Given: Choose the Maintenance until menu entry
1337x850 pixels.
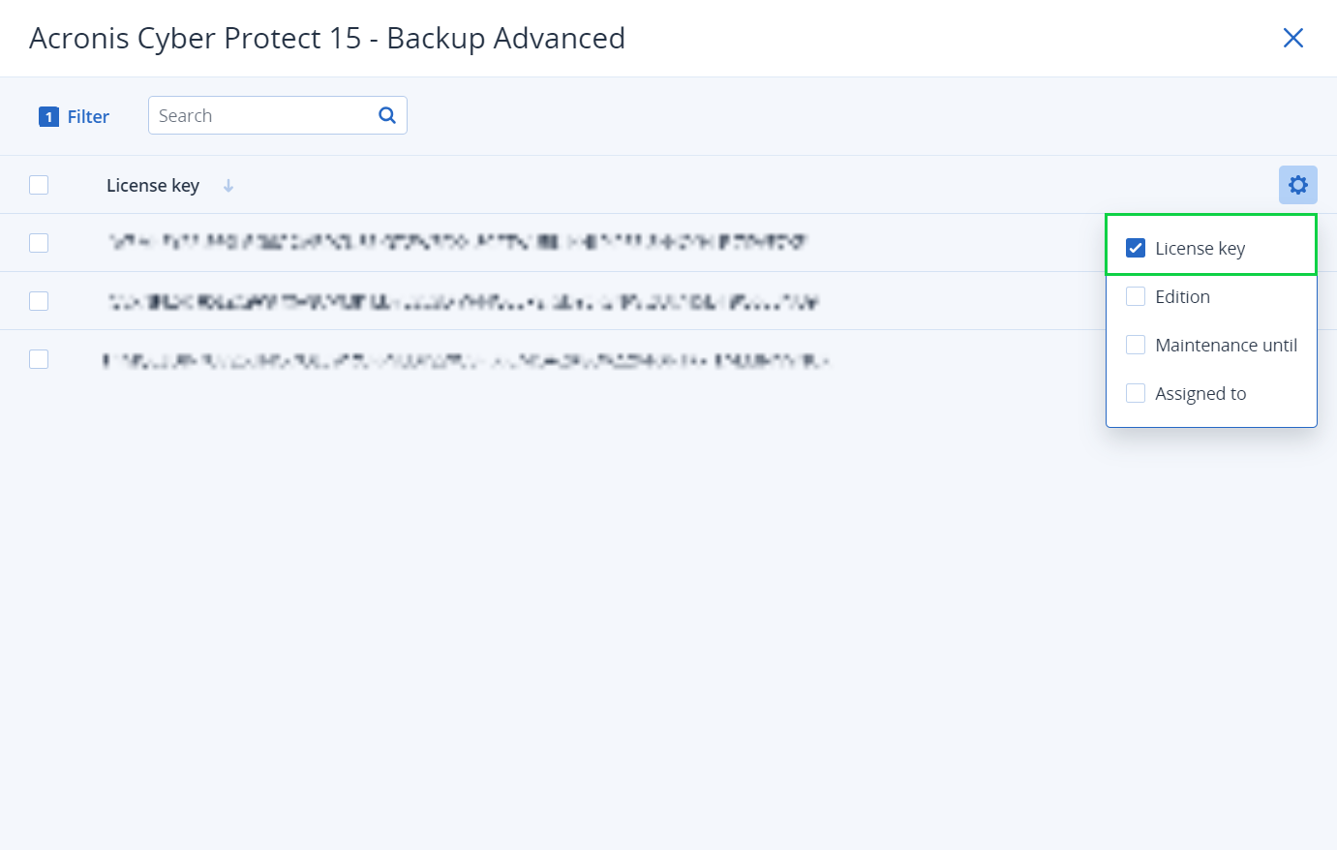Looking at the screenshot, I should coord(1226,346).
